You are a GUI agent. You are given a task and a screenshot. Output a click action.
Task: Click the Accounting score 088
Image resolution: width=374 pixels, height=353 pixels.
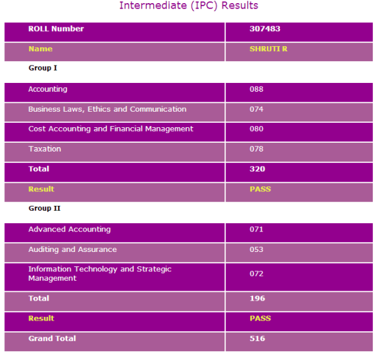coord(256,90)
